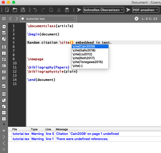Pick the empty \cite{•} completion entry

click(x=90, y=66)
